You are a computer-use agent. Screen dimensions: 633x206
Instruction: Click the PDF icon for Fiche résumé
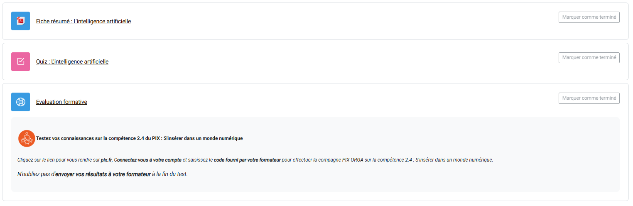point(20,21)
